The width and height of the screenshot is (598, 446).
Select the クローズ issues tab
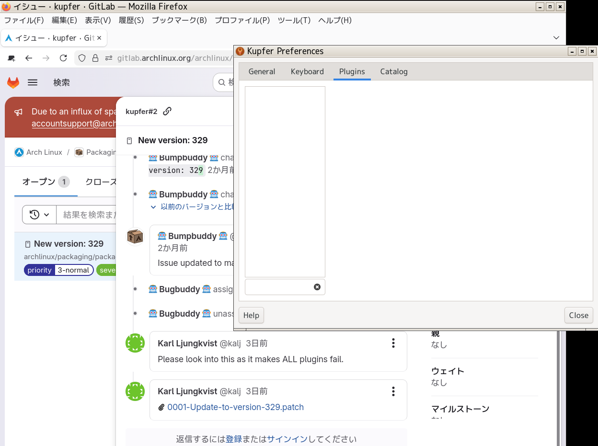point(101,182)
